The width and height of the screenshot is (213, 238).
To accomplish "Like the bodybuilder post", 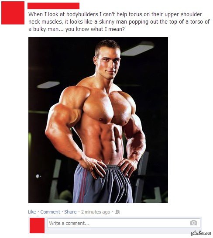I will tap(32, 212).
